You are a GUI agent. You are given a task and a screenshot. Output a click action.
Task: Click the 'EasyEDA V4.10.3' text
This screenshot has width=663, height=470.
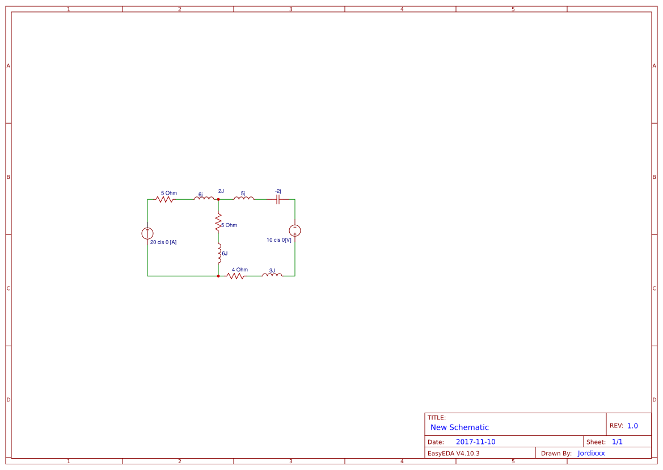pos(453,454)
